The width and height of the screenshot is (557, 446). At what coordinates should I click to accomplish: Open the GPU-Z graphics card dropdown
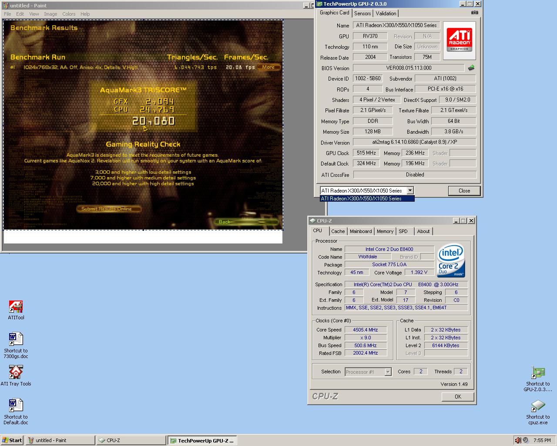(410, 190)
